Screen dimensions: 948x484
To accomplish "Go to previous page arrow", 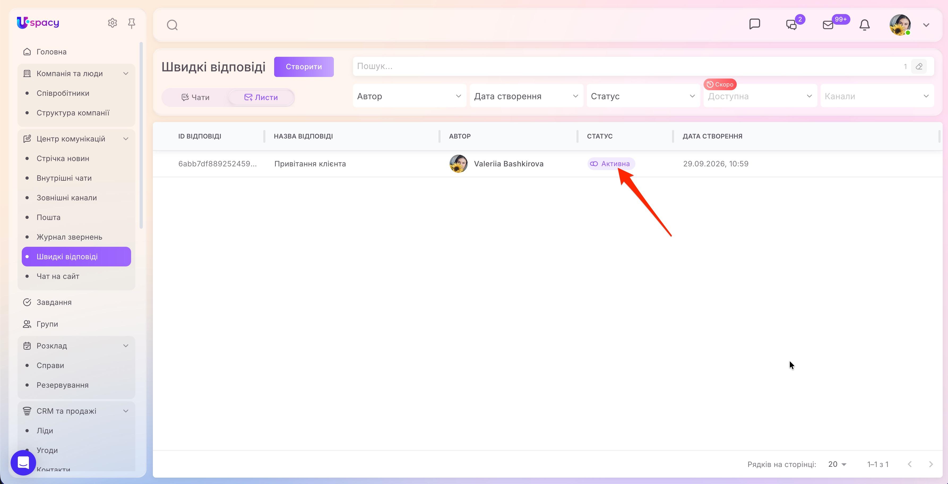I will tap(910, 464).
